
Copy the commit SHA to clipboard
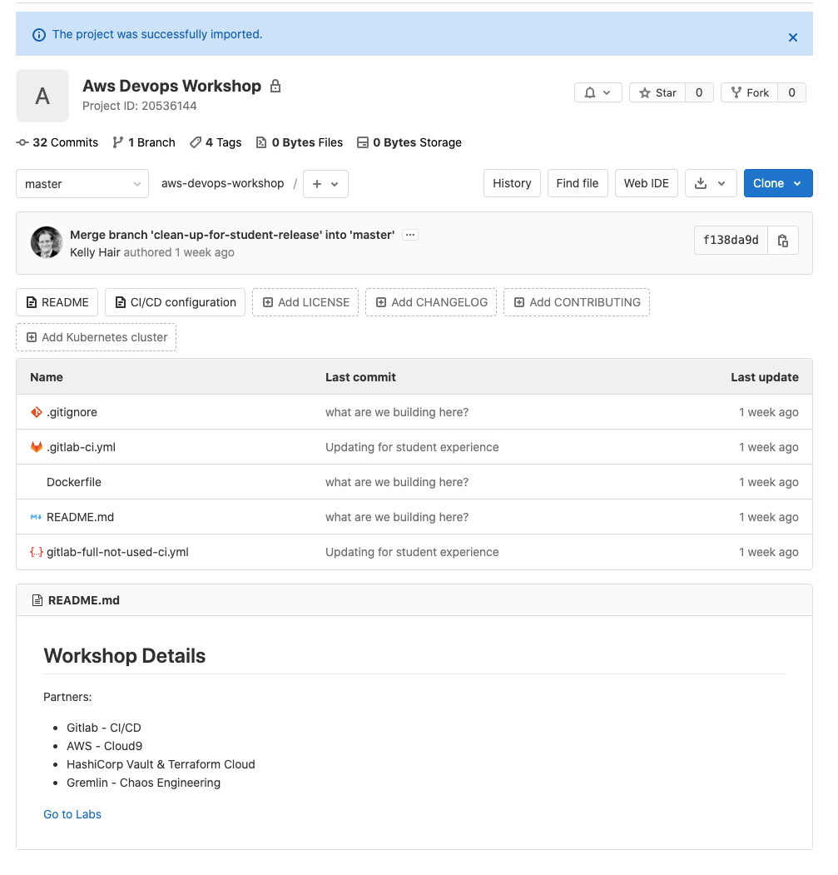[x=783, y=240]
